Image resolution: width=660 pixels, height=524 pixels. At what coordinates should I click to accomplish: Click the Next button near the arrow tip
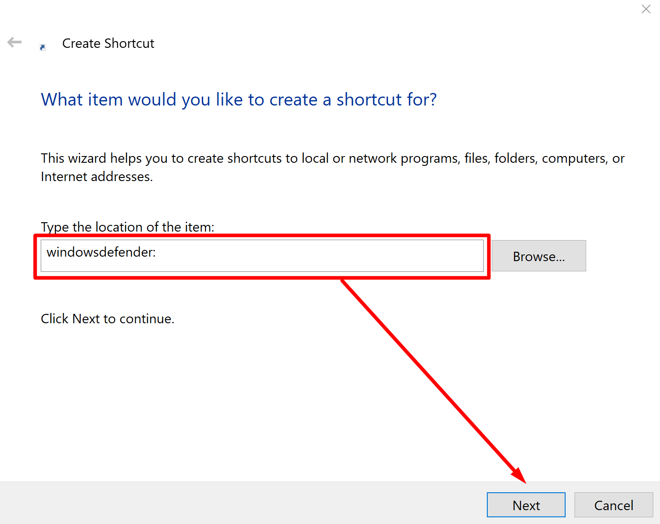click(x=526, y=505)
